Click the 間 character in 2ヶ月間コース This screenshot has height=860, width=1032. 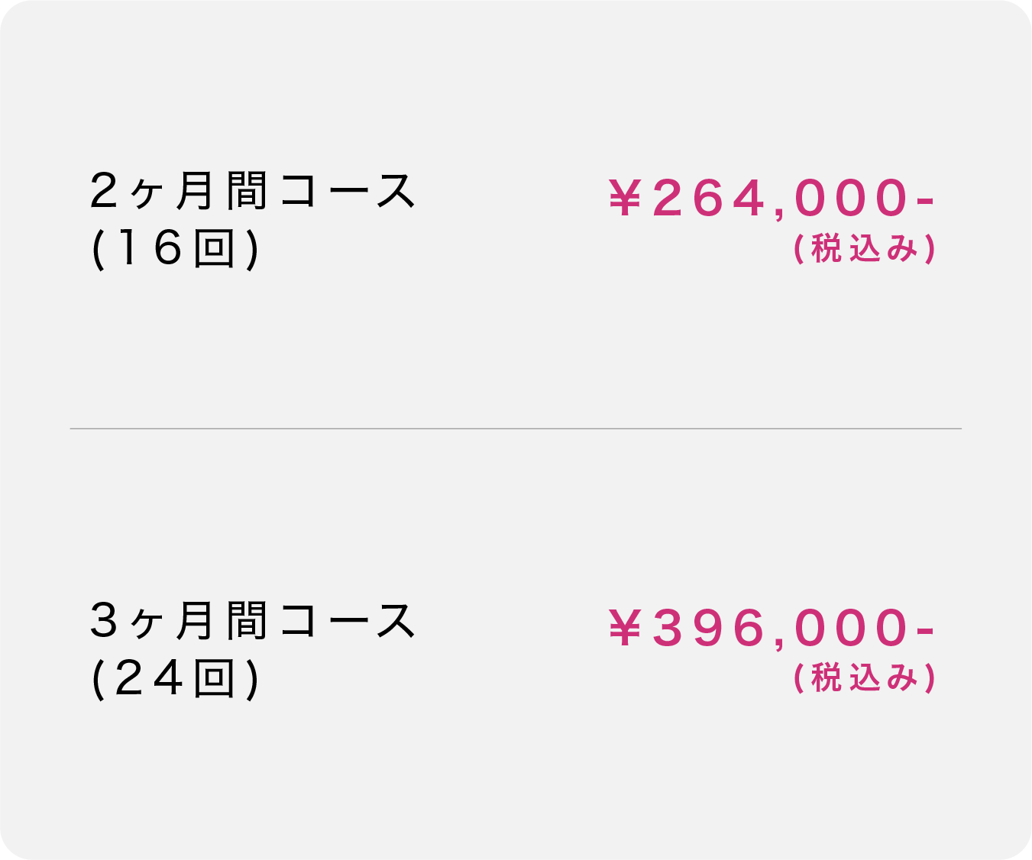coord(247,191)
